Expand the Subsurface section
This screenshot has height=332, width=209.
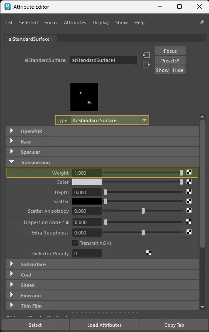[x=102, y=264]
